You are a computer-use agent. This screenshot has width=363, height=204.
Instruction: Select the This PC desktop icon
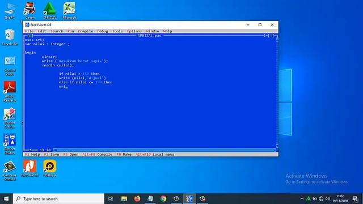click(10, 11)
